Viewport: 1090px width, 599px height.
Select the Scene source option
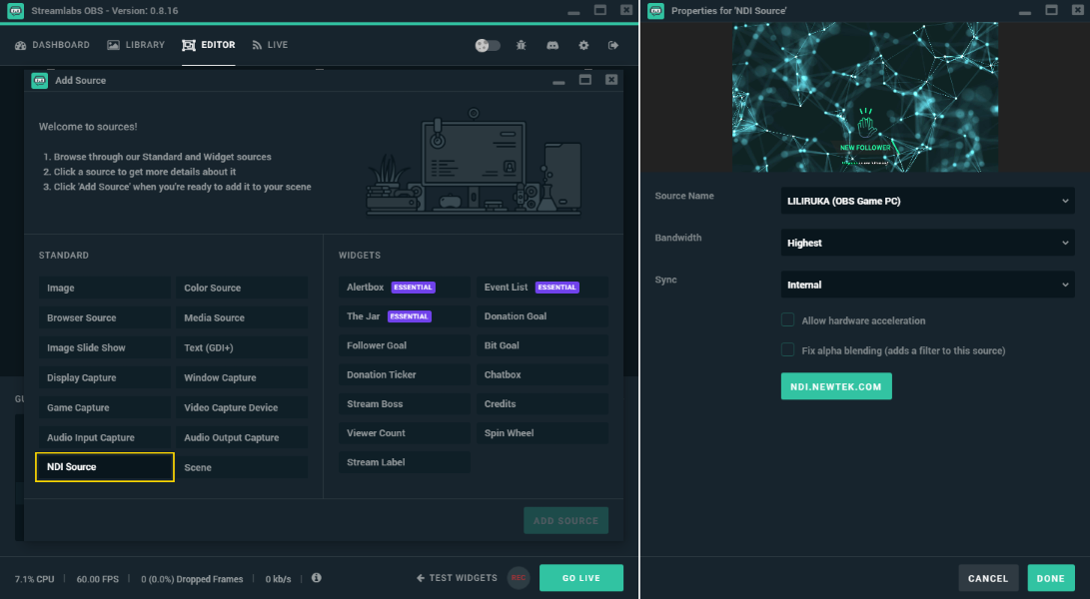[x=241, y=467]
